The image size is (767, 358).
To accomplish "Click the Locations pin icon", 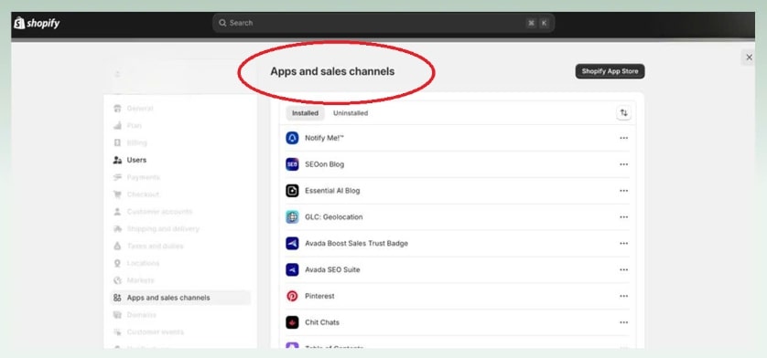I will pos(117,263).
